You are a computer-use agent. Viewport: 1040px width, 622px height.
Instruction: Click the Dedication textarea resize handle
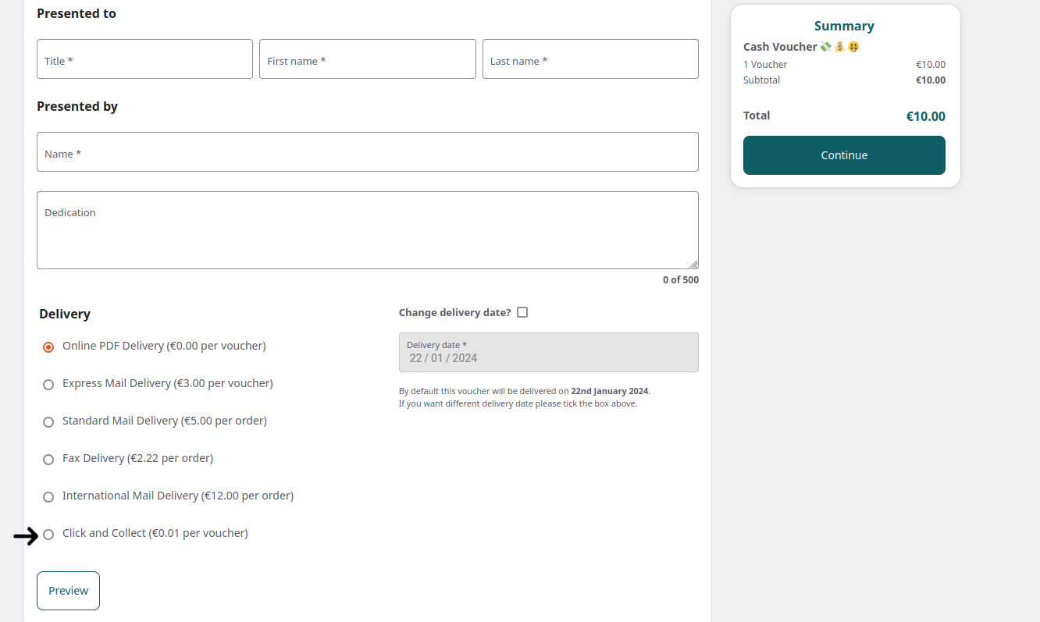tap(693, 264)
